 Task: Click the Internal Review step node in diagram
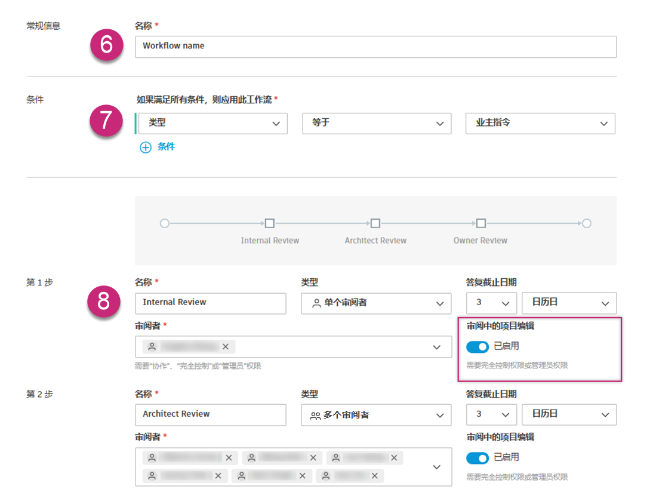[270, 223]
